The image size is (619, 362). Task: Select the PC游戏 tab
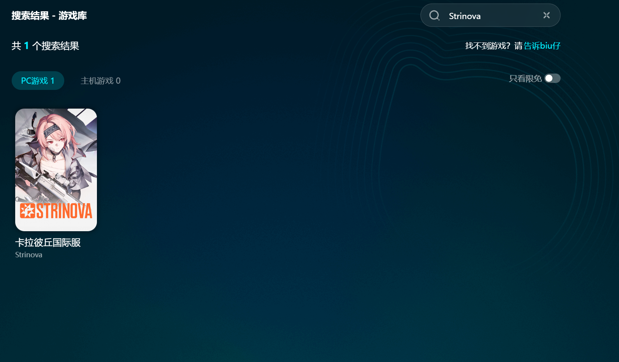pos(38,81)
